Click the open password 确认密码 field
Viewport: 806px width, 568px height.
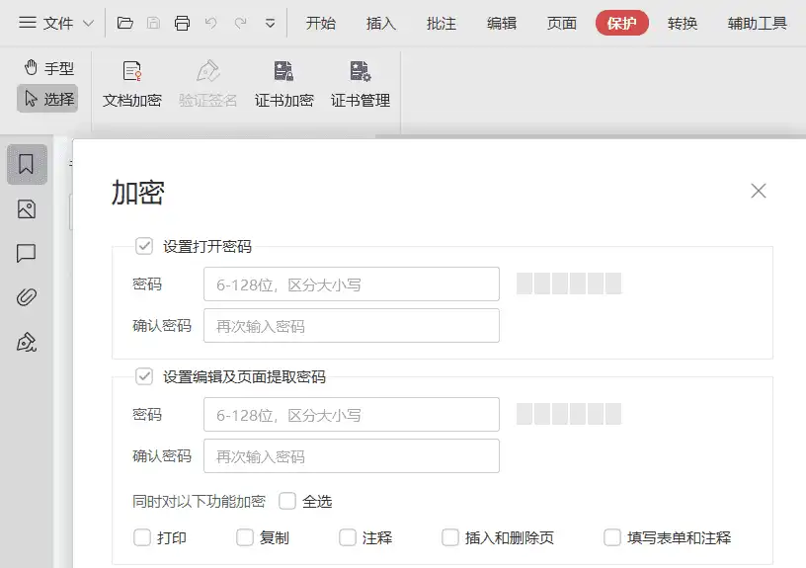352,325
